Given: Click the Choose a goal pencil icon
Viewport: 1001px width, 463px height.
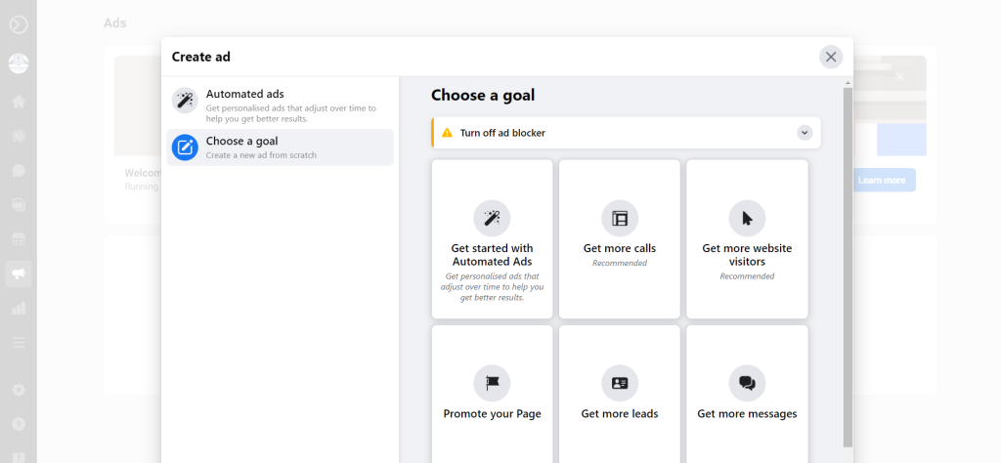Looking at the screenshot, I should click(x=185, y=147).
